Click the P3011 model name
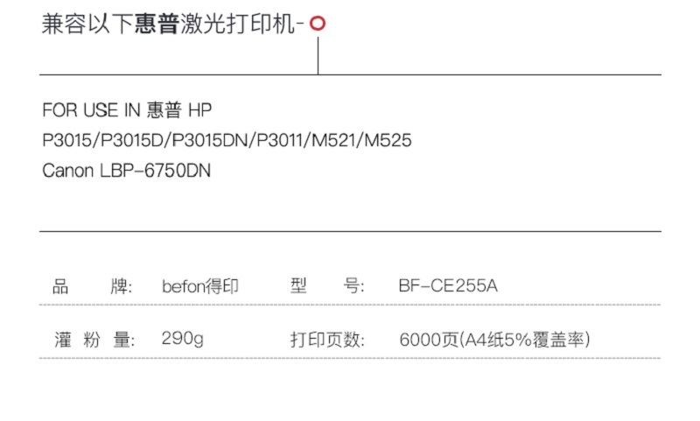 click(x=280, y=141)
